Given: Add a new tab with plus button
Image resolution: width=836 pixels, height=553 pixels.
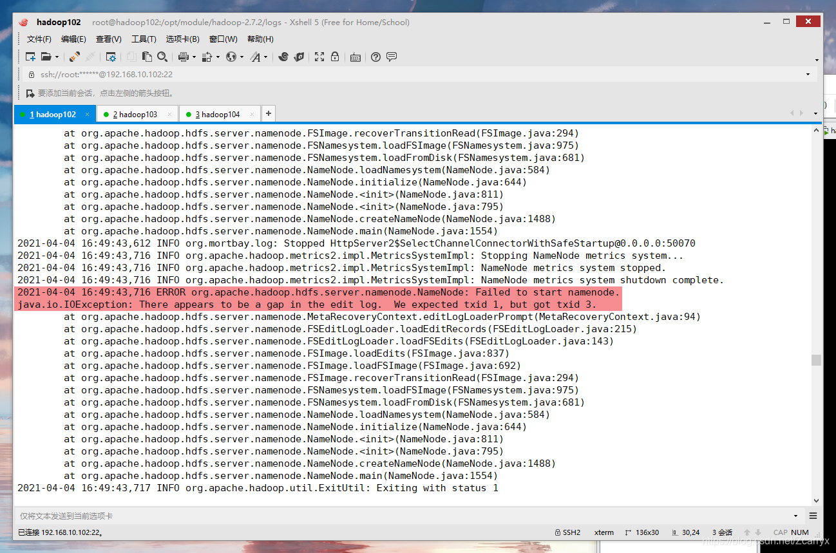Looking at the screenshot, I should (269, 114).
